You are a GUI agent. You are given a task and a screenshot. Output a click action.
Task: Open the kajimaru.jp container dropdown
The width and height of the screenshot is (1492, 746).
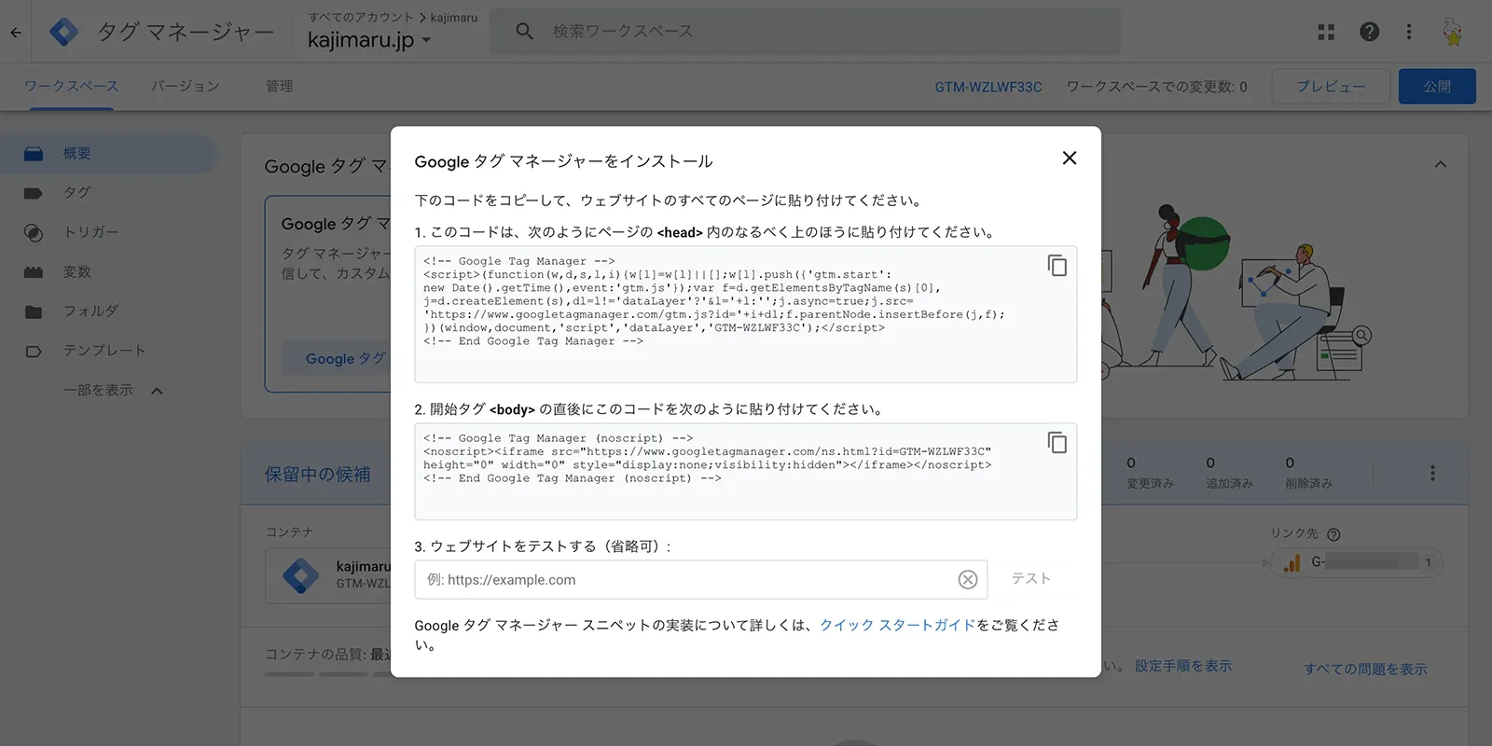coord(369,40)
